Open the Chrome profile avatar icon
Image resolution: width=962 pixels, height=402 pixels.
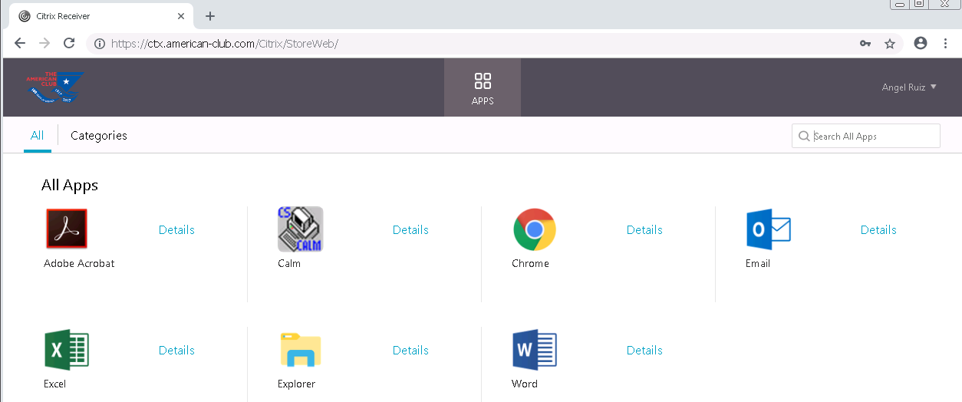921,44
